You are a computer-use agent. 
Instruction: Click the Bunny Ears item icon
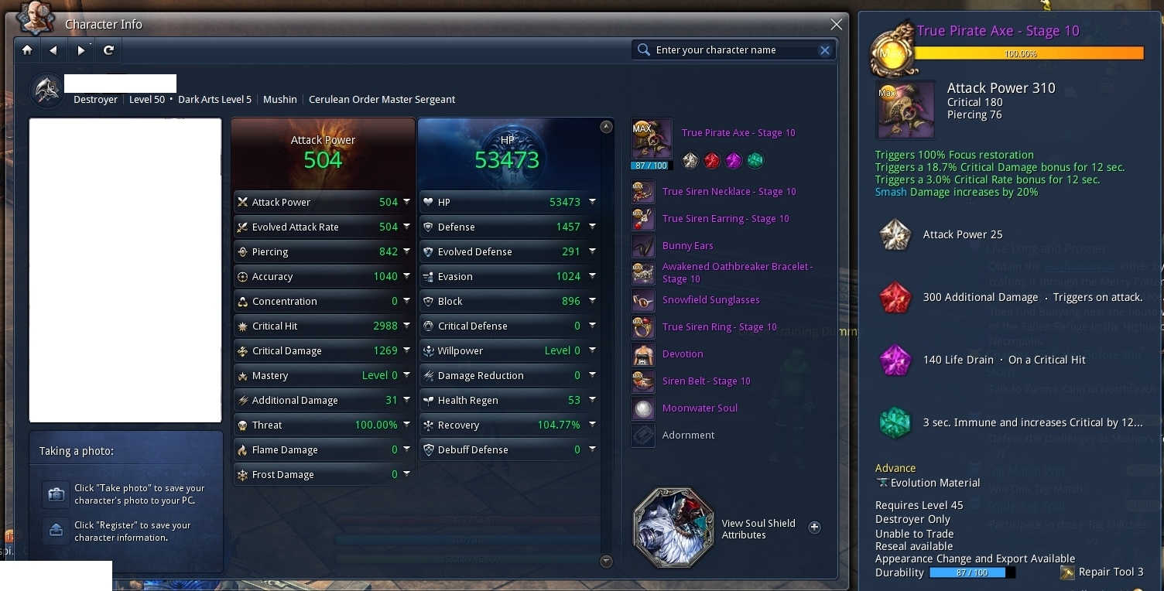pyautogui.click(x=643, y=246)
